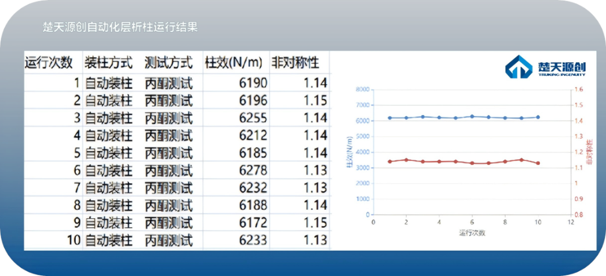Click the red 非对称性 right axis title

tap(589, 152)
